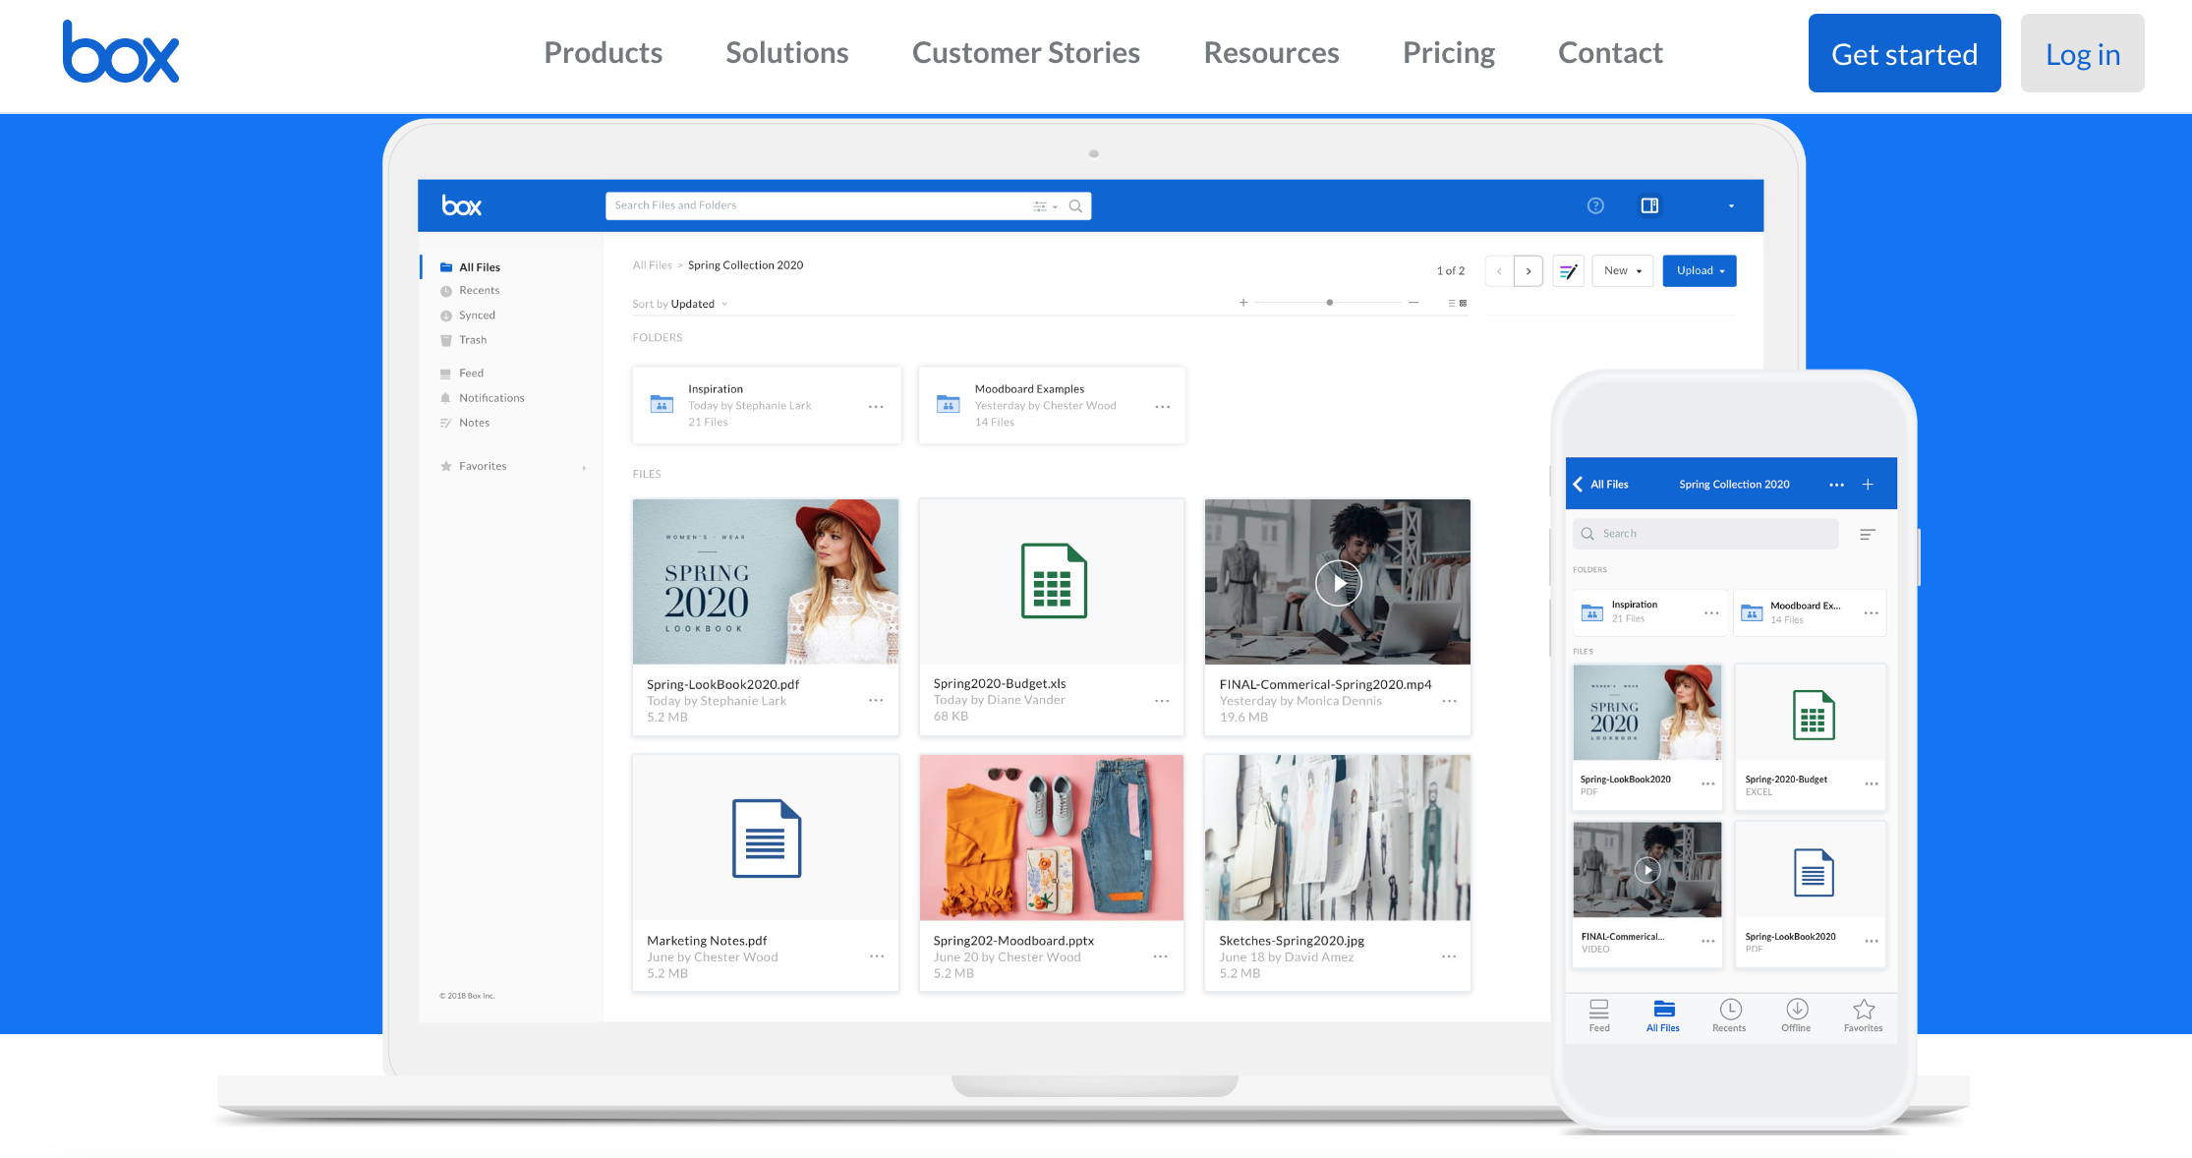Switch to list view layout
The height and width of the screenshot is (1158, 2192).
tap(1451, 303)
